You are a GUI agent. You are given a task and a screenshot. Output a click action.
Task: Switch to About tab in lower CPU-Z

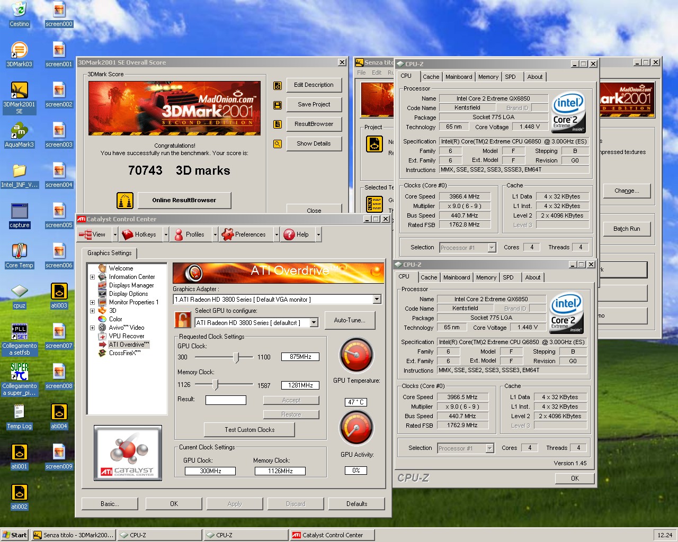click(533, 277)
